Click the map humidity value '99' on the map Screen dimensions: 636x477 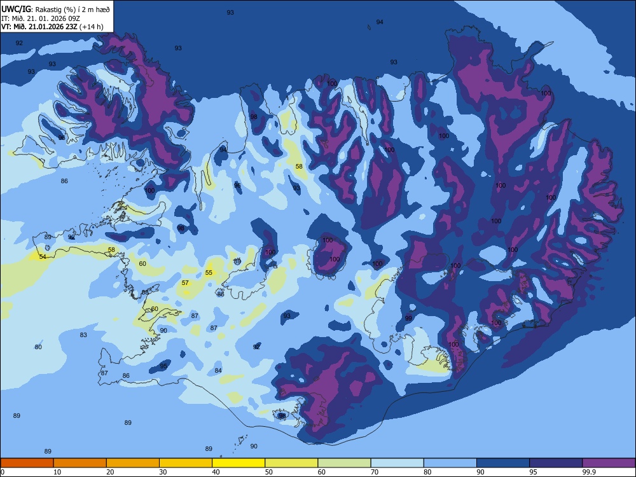tap(408, 318)
